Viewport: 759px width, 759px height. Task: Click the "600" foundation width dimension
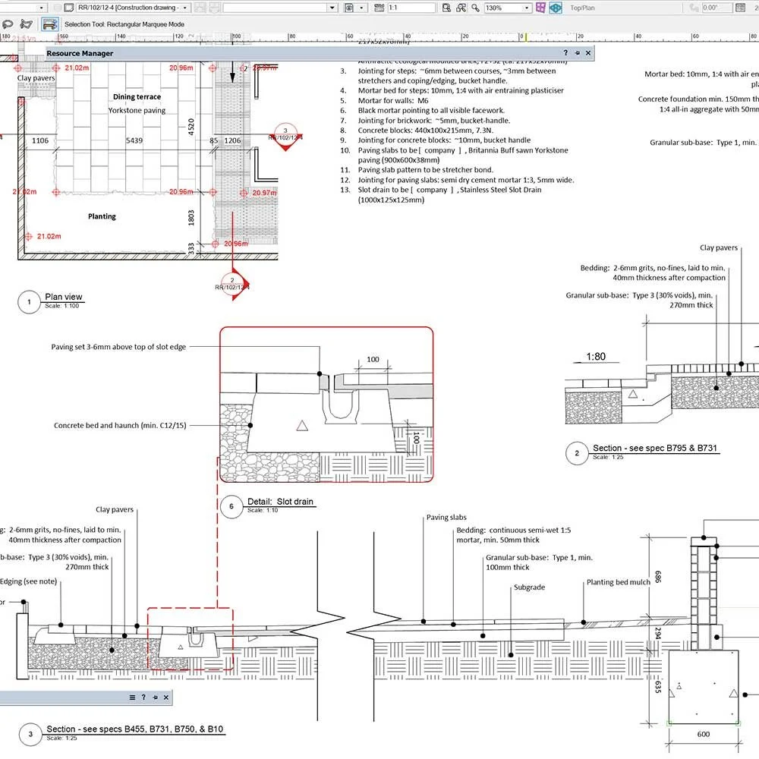(x=704, y=734)
